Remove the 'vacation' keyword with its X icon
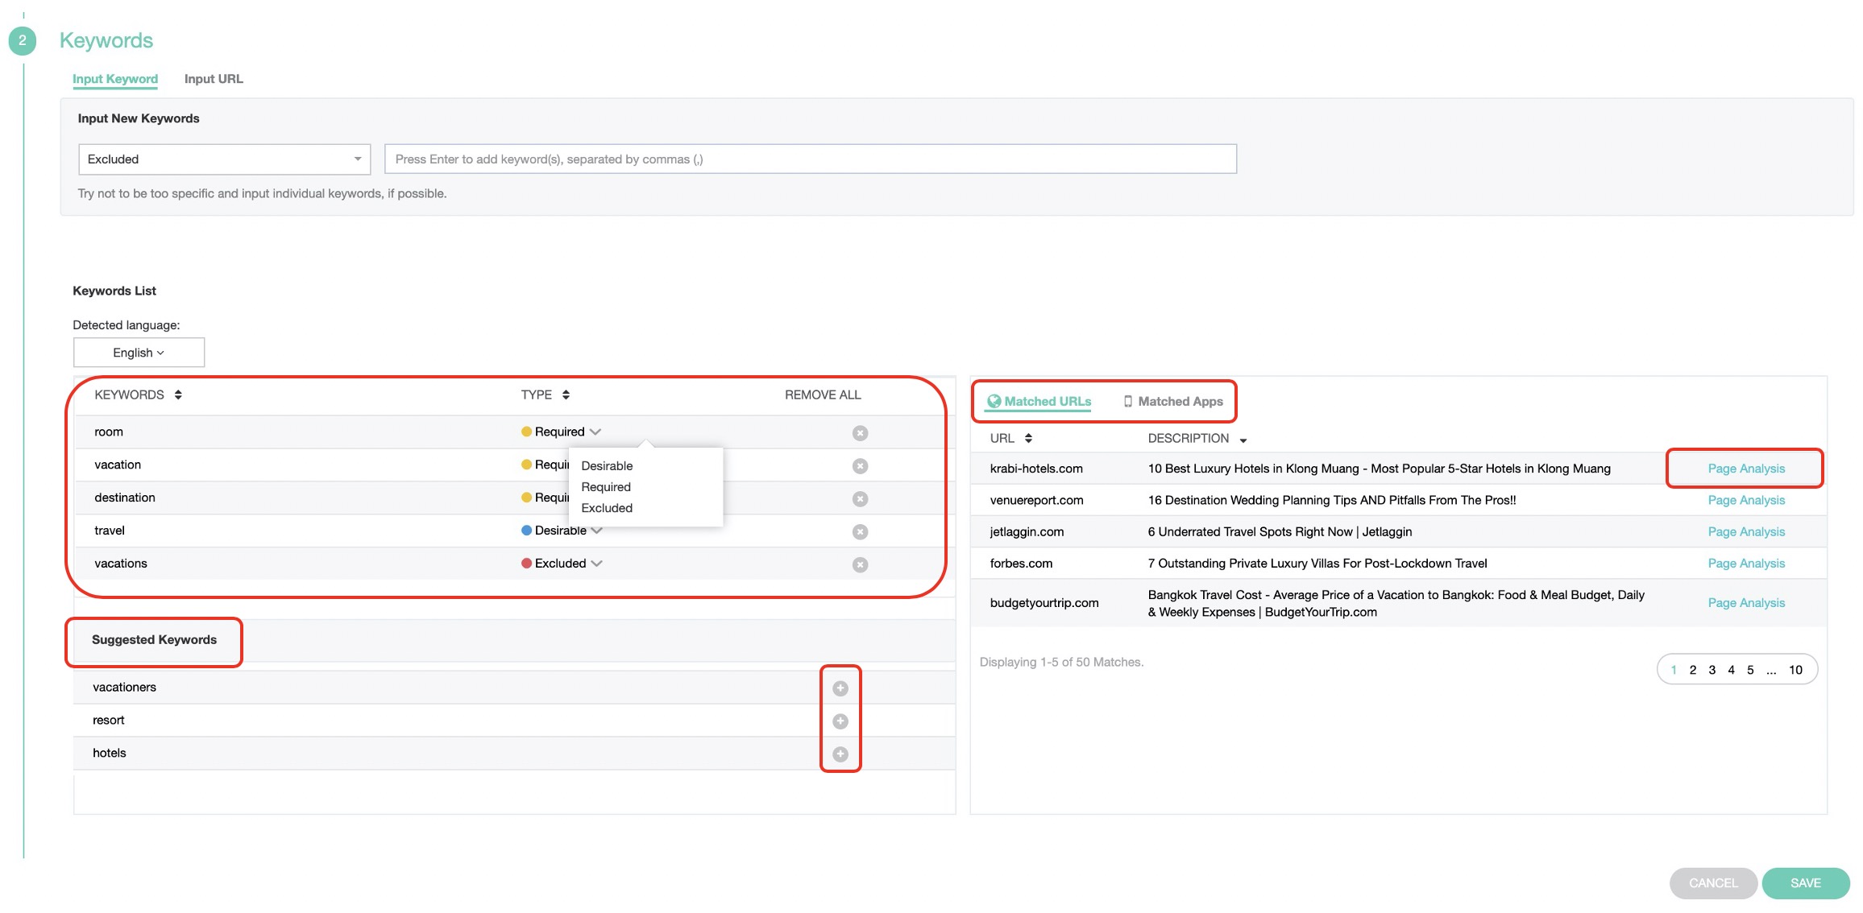 860,466
